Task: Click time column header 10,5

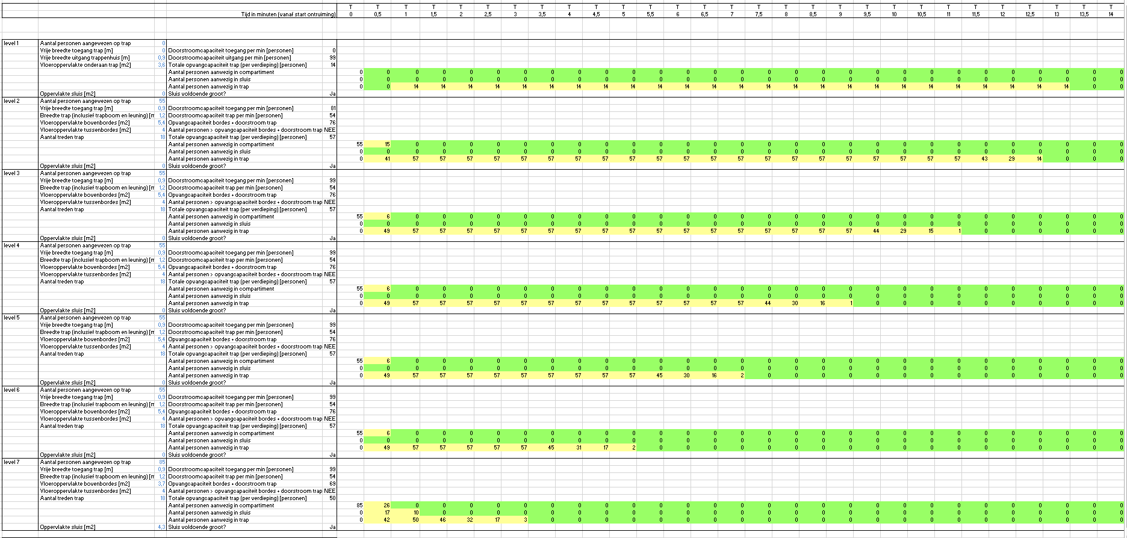Action: coord(921,14)
